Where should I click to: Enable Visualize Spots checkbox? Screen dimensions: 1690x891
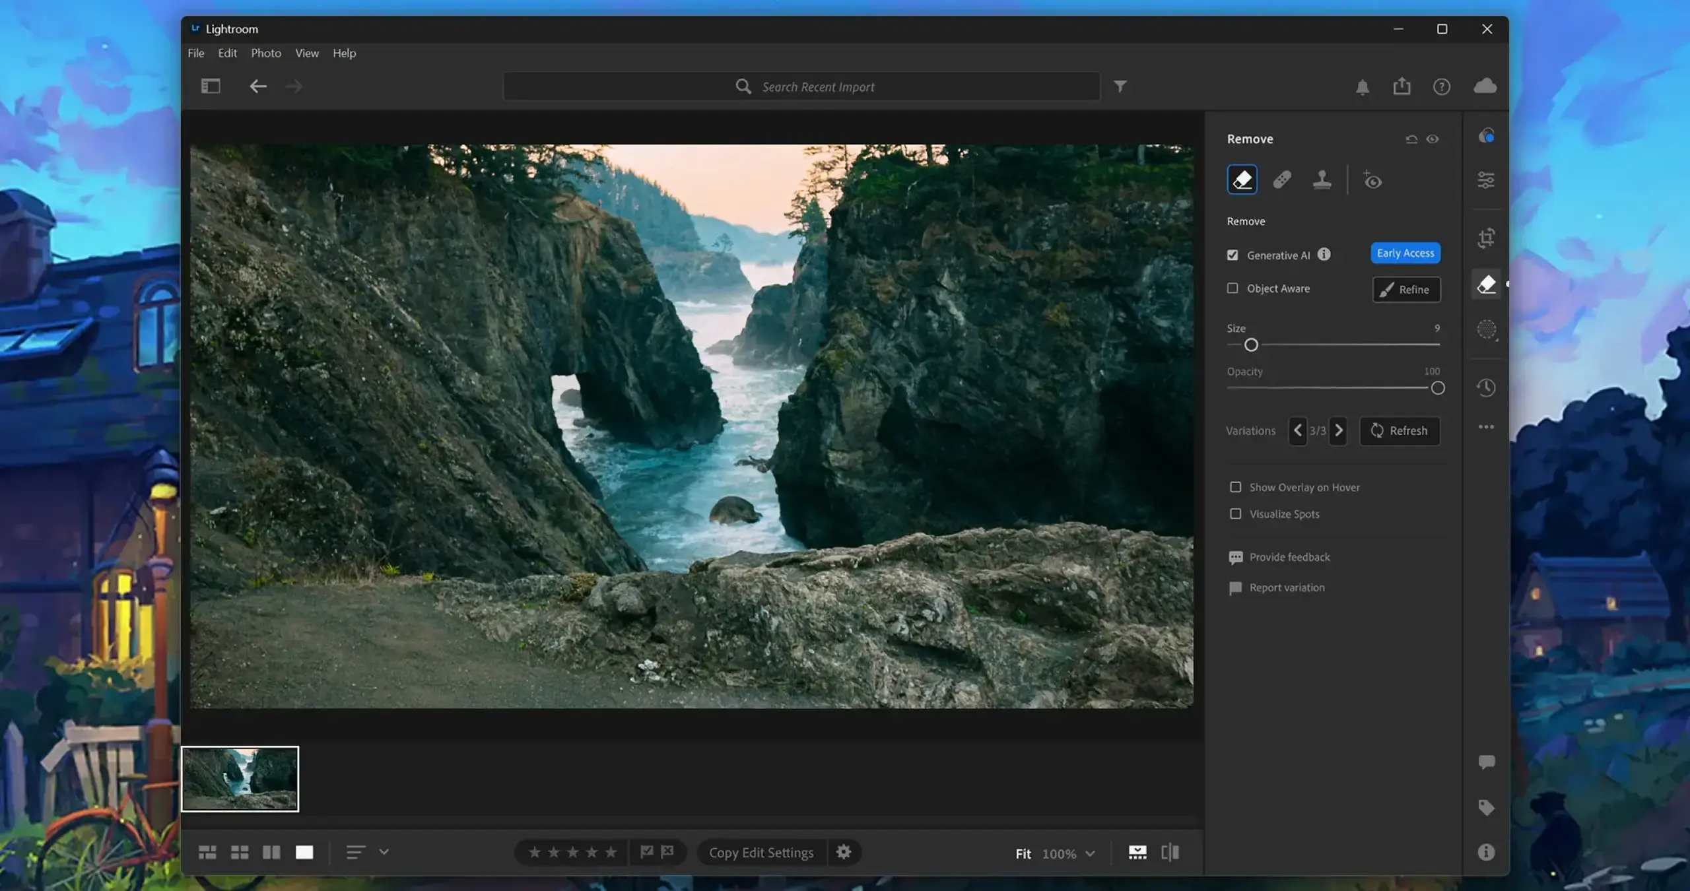coord(1235,514)
